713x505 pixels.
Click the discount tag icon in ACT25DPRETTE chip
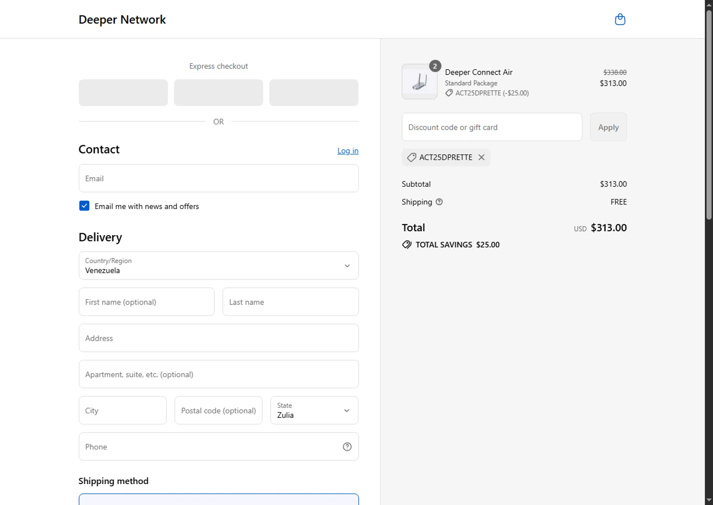click(412, 157)
